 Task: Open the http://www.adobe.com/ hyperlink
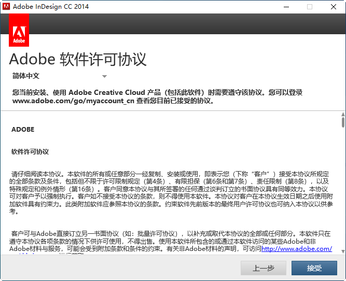click(x=297, y=249)
